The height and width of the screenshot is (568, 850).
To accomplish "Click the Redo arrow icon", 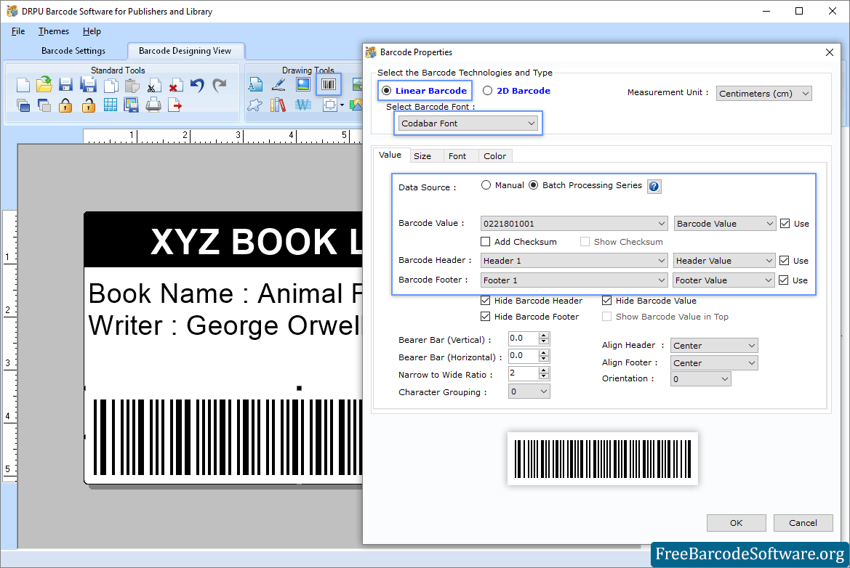I will click(220, 85).
